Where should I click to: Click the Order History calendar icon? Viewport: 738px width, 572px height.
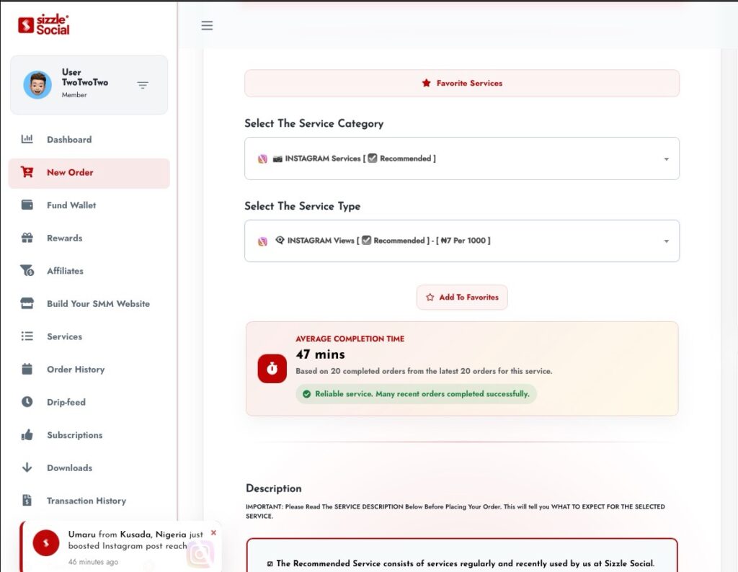27,370
